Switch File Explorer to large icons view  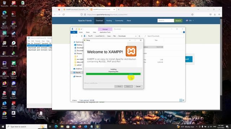point(183,100)
